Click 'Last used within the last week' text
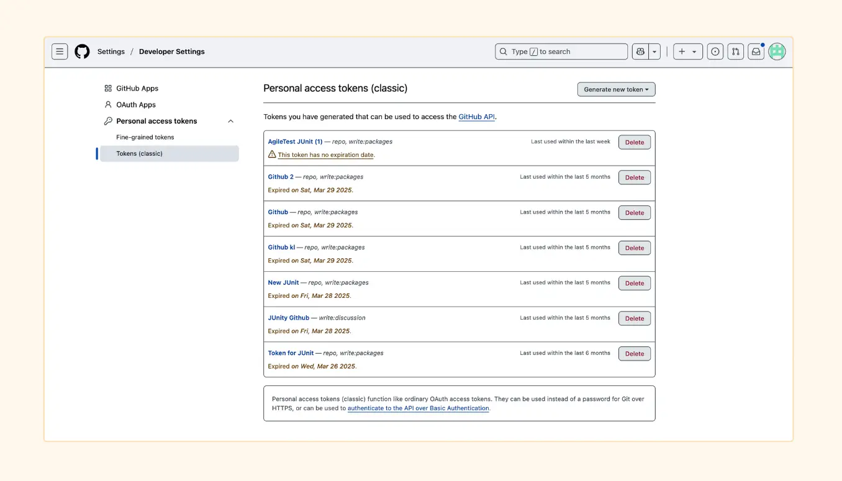 571,142
